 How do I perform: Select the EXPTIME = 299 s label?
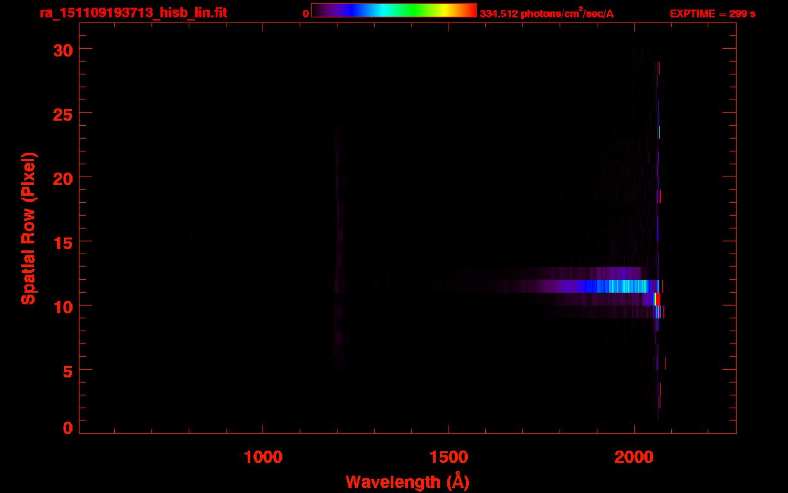pyautogui.click(x=712, y=13)
